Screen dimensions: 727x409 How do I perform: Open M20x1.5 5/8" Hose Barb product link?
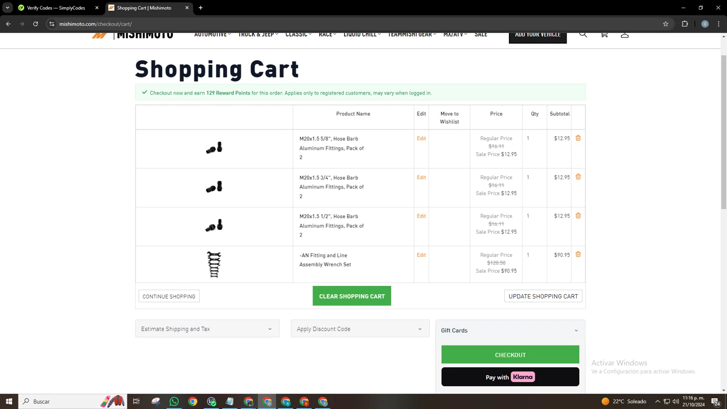332,148
